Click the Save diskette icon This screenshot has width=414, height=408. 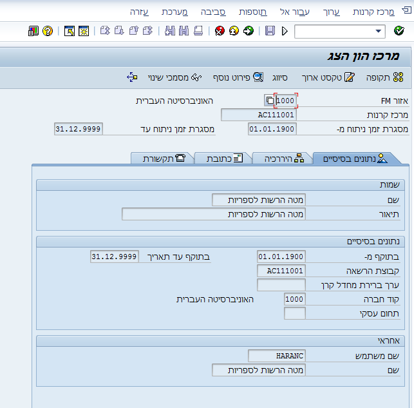(x=270, y=31)
